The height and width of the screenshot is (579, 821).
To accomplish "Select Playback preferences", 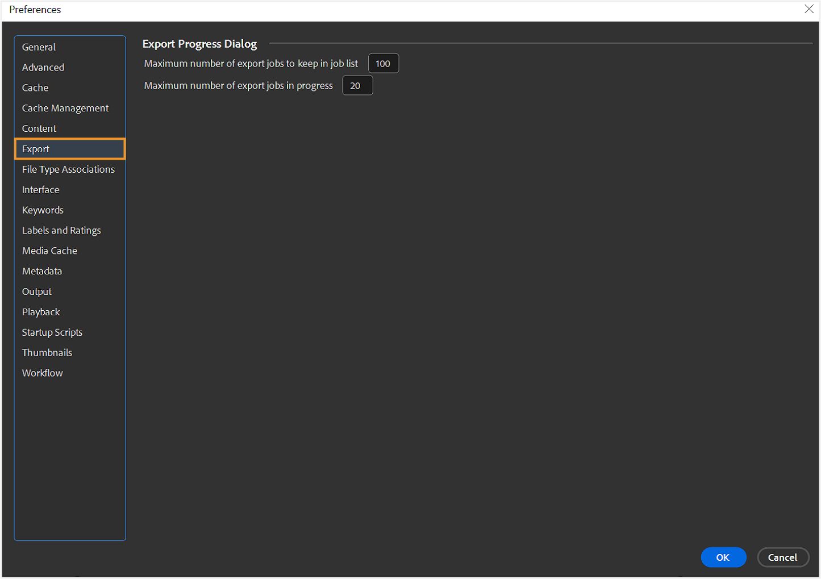I will [40, 311].
